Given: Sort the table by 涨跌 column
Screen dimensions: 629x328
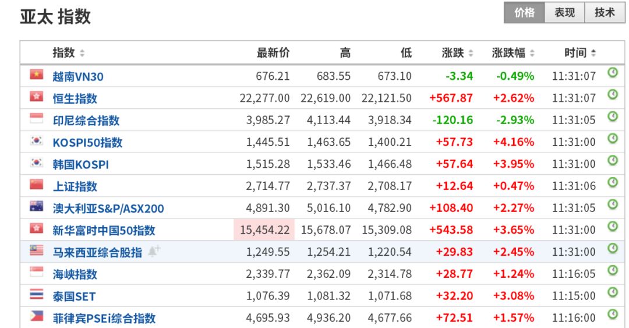Looking at the screenshot, I should 457,53.
